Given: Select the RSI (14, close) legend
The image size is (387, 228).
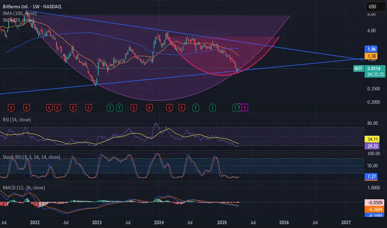Looking at the screenshot, I should (x=17, y=119).
